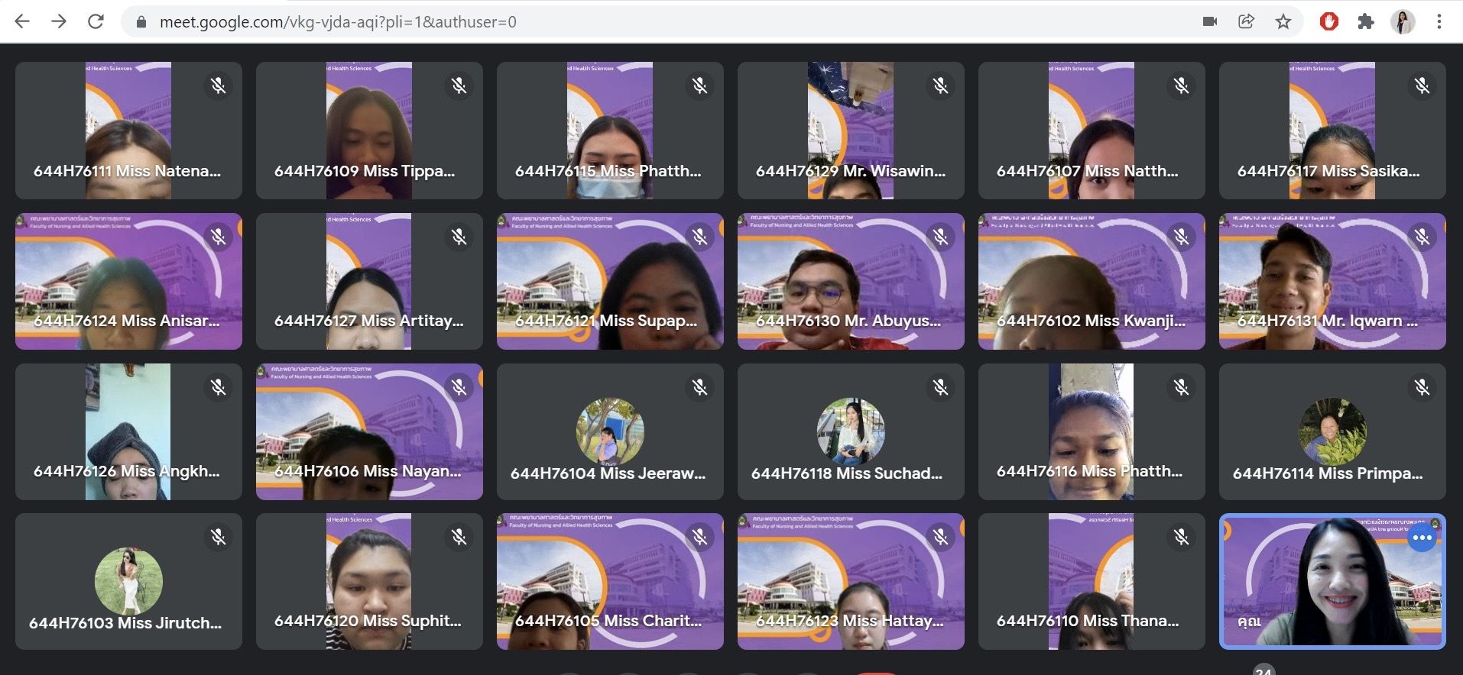Viewport: 1463px width, 675px height.
Task: Click the browser forward arrow
Action: click(x=59, y=21)
